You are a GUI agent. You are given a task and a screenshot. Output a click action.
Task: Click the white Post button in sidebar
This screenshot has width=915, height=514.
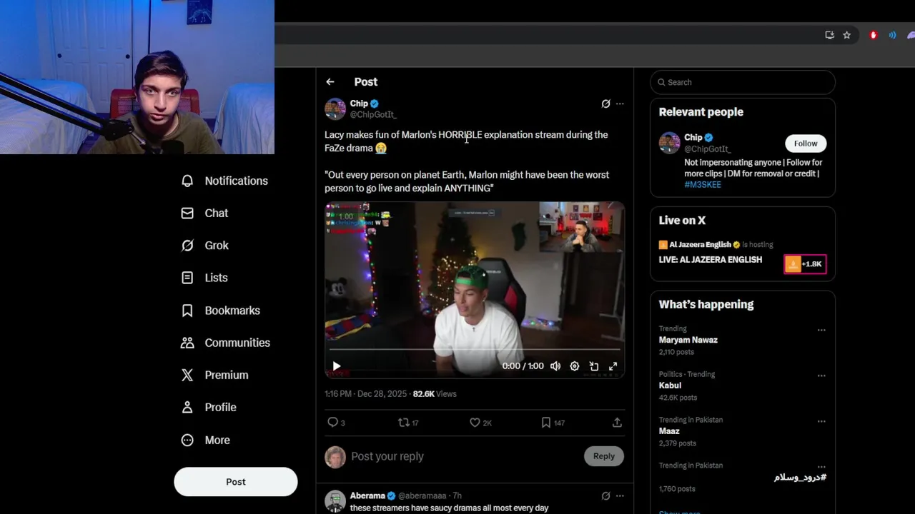click(236, 482)
